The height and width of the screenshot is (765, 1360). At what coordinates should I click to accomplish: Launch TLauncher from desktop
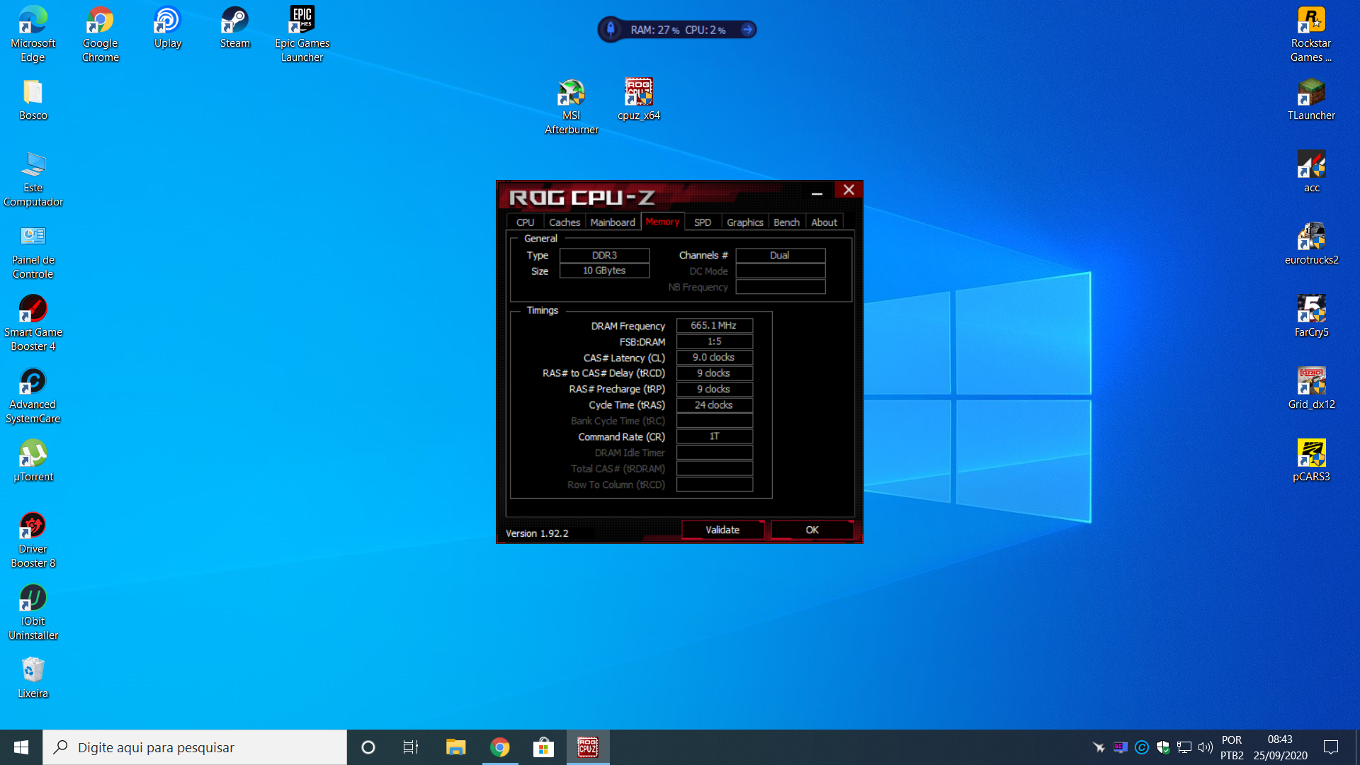1311,100
